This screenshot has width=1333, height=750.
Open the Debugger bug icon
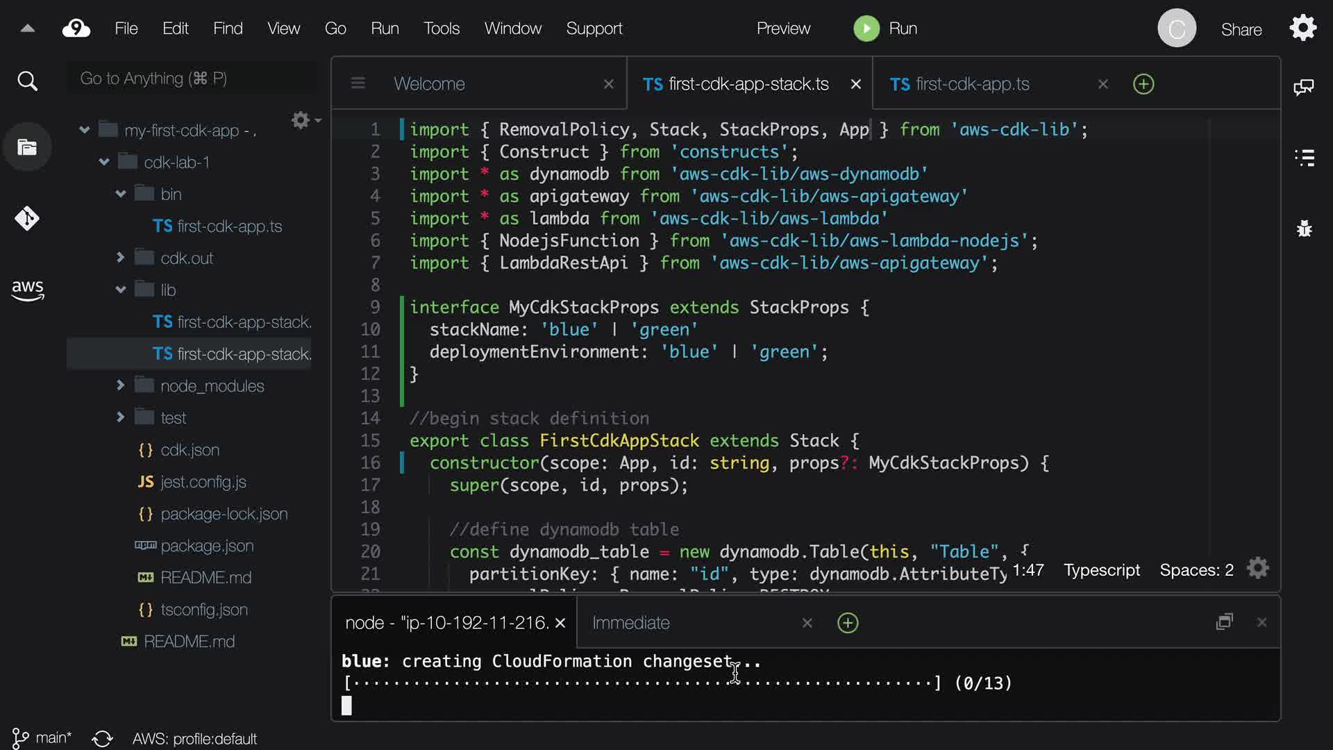[1305, 228]
